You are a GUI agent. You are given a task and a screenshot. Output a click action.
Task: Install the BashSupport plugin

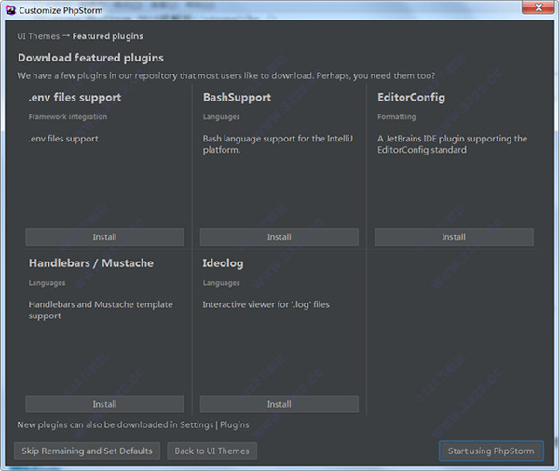click(279, 237)
